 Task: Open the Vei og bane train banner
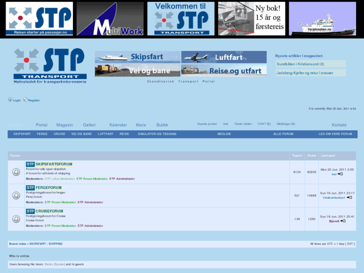coord(137,71)
